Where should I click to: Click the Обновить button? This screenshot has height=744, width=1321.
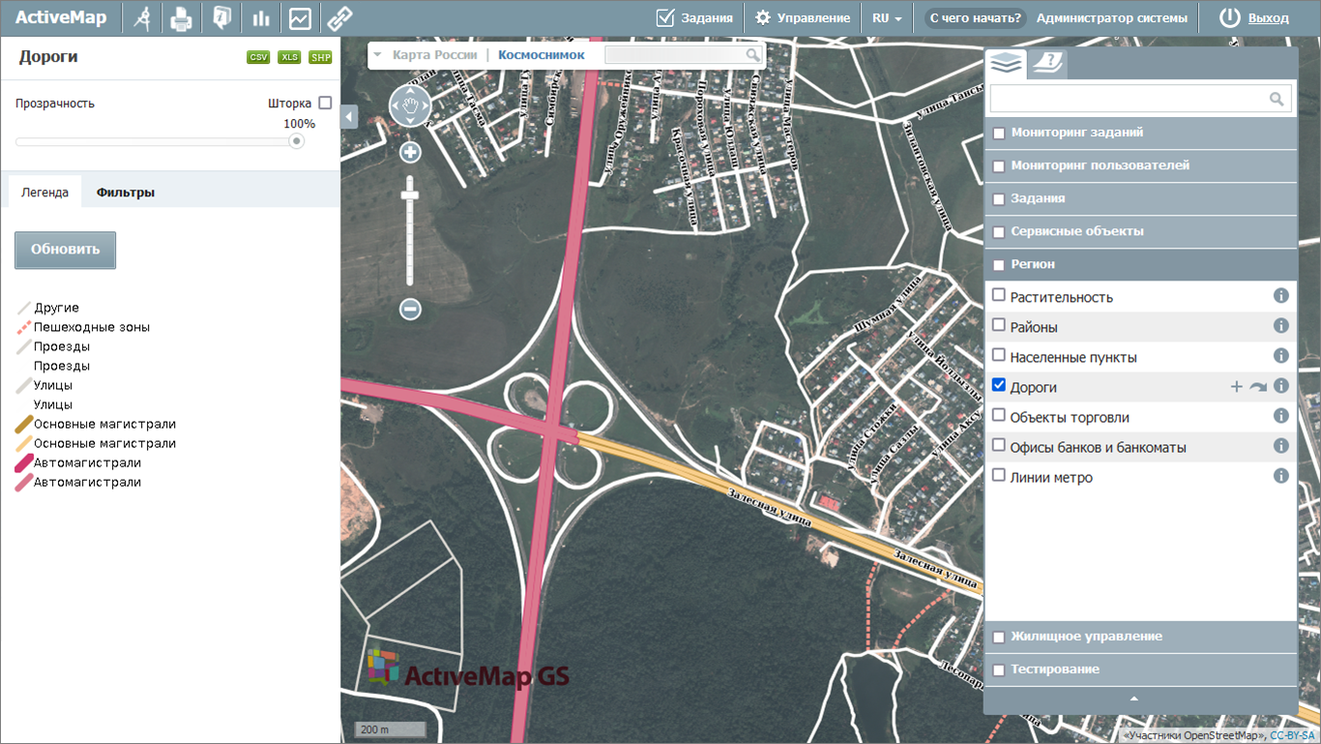pyautogui.click(x=65, y=249)
